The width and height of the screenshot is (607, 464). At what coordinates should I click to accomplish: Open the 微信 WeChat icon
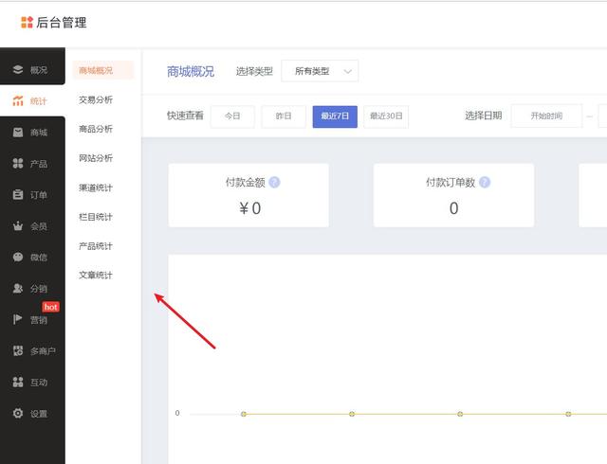click(x=18, y=257)
